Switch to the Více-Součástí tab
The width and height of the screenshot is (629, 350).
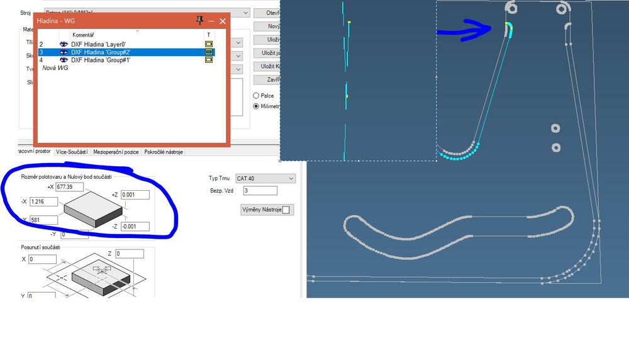click(x=72, y=152)
